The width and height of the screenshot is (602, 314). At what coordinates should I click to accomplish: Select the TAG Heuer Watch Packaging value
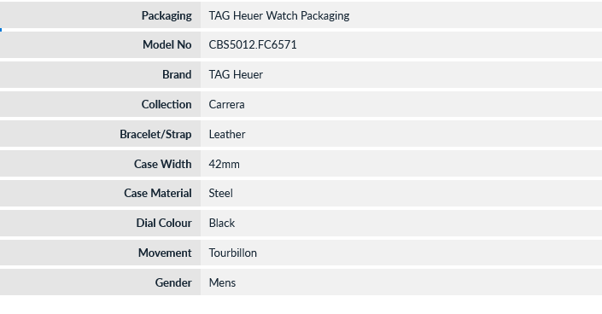279,15
